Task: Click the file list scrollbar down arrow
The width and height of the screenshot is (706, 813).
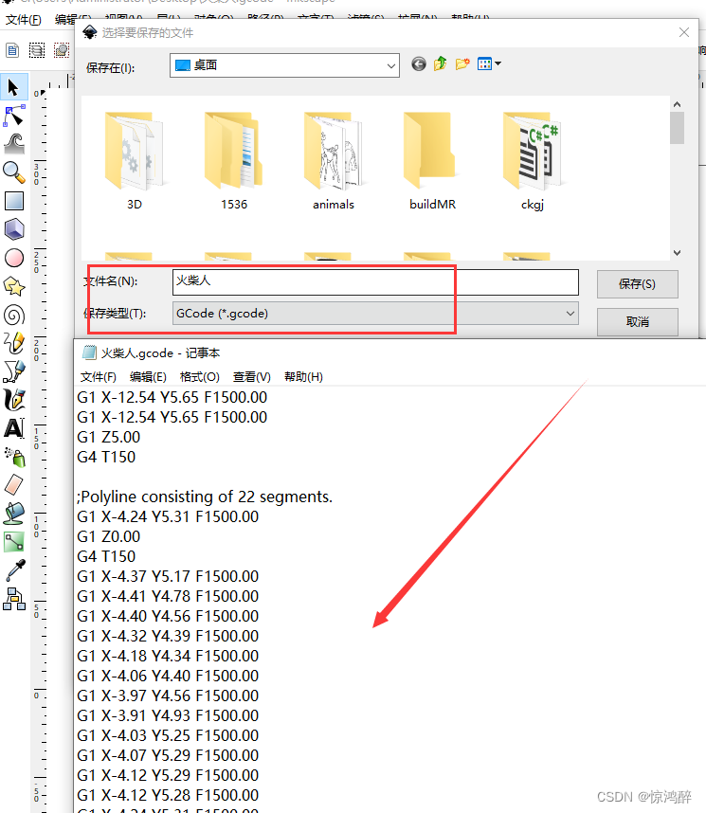Action: (x=677, y=253)
